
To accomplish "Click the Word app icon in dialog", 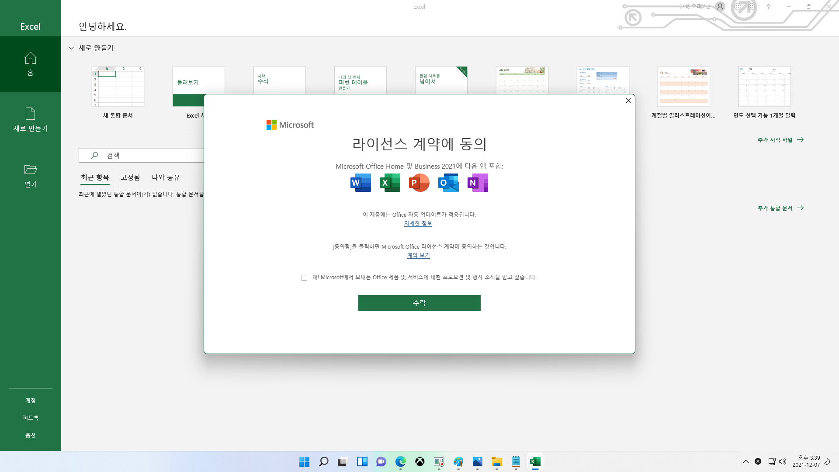I will pos(361,183).
